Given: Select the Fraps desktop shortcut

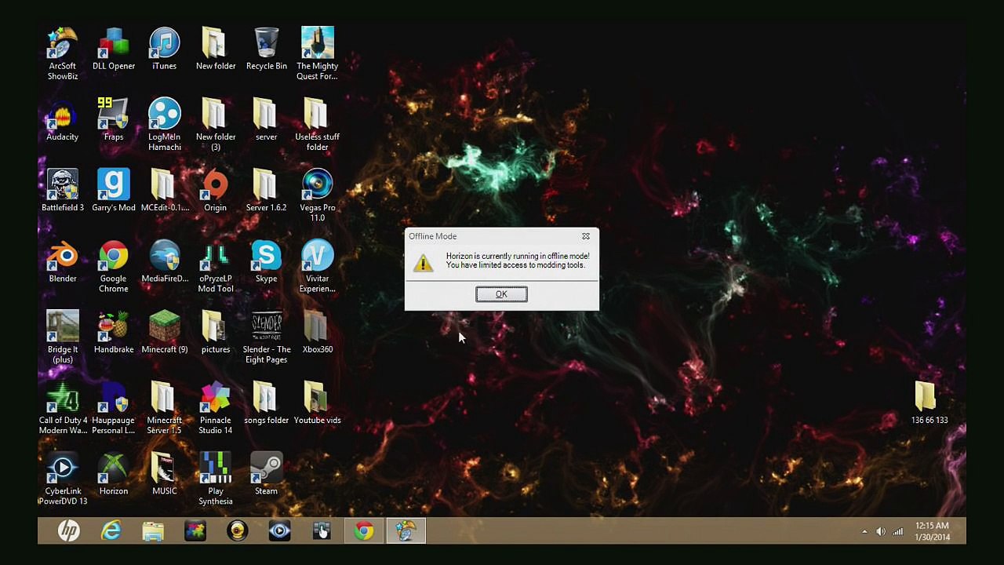Looking at the screenshot, I should tap(114, 119).
